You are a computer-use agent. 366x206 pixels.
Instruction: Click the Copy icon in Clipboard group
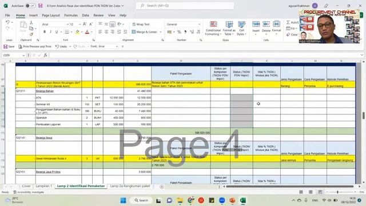click(31, 28)
